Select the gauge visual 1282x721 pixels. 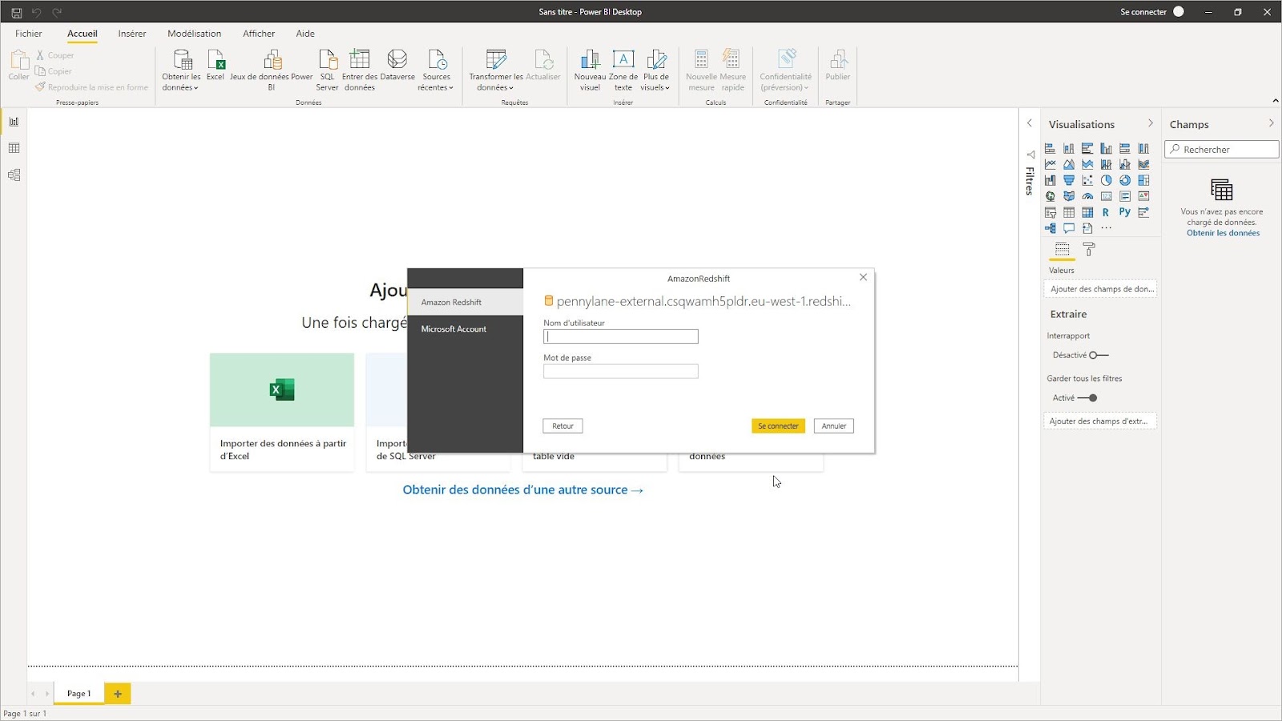pyautogui.click(x=1087, y=196)
